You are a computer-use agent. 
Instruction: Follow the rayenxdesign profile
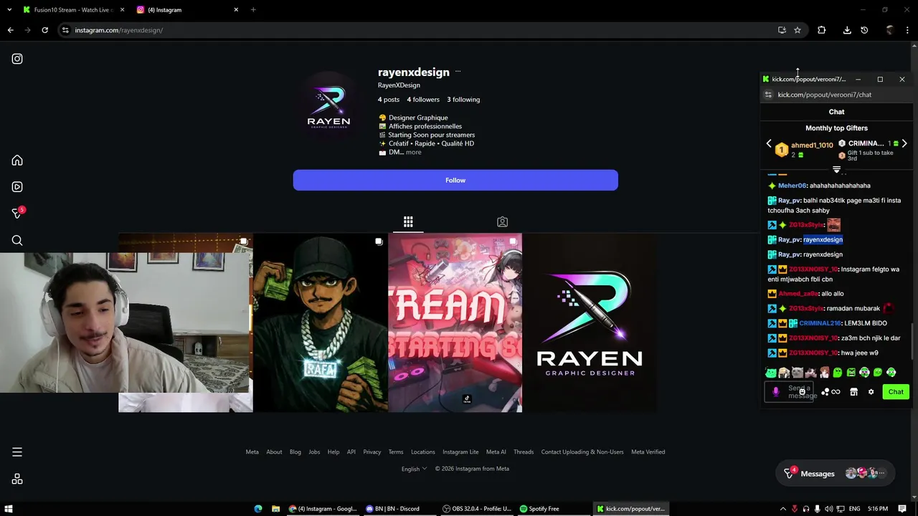(455, 180)
